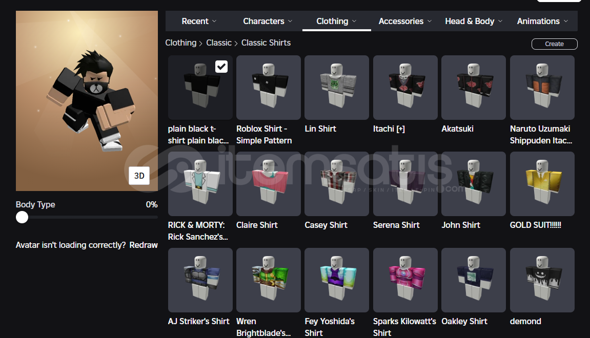Screen dimensions: 590x338
Task: Expand the Clothing dropdown arrow
Action: [x=354, y=21]
